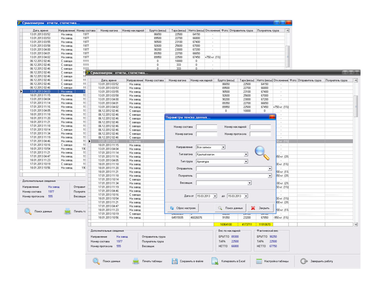Click the magnifier icon in the back window's toolbar
This screenshot has width=382, height=286.
(28, 211)
